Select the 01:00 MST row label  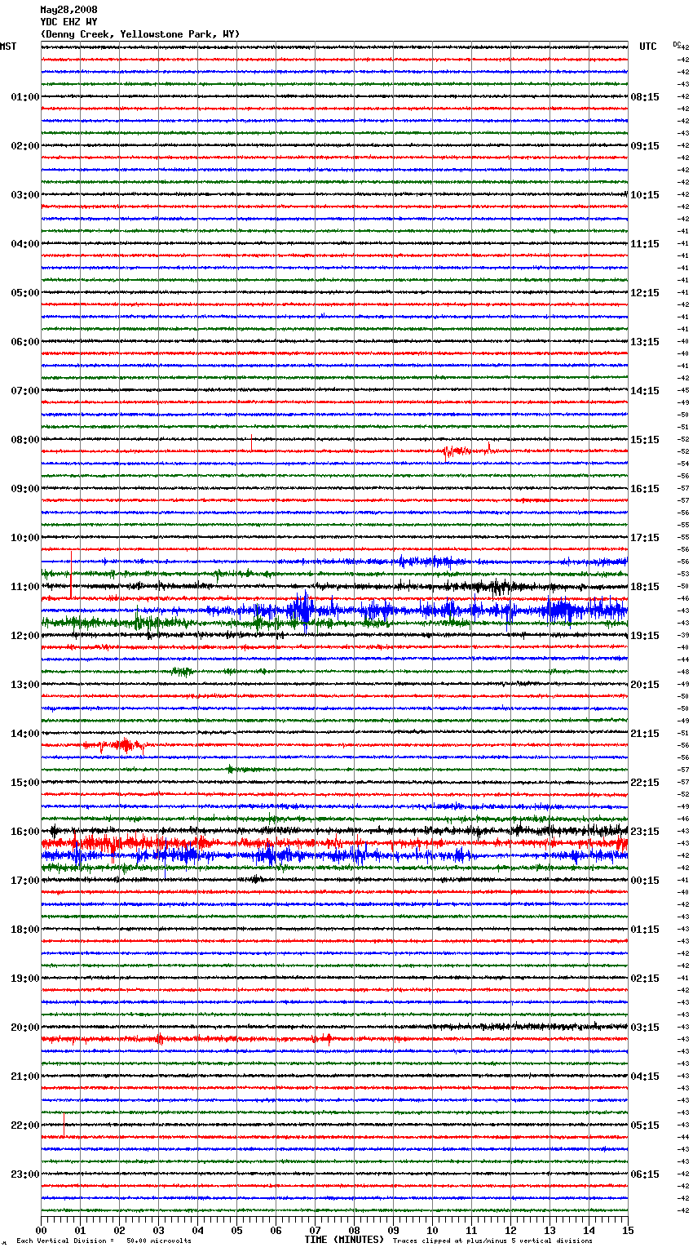point(25,97)
